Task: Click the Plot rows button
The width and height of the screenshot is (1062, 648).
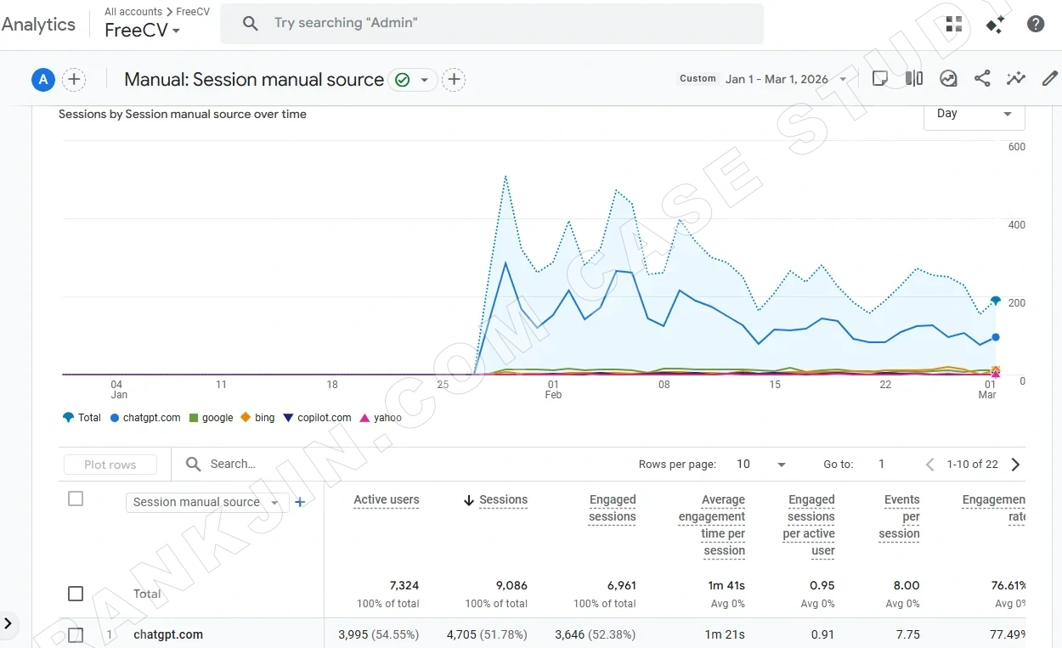Action: coord(110,464)
